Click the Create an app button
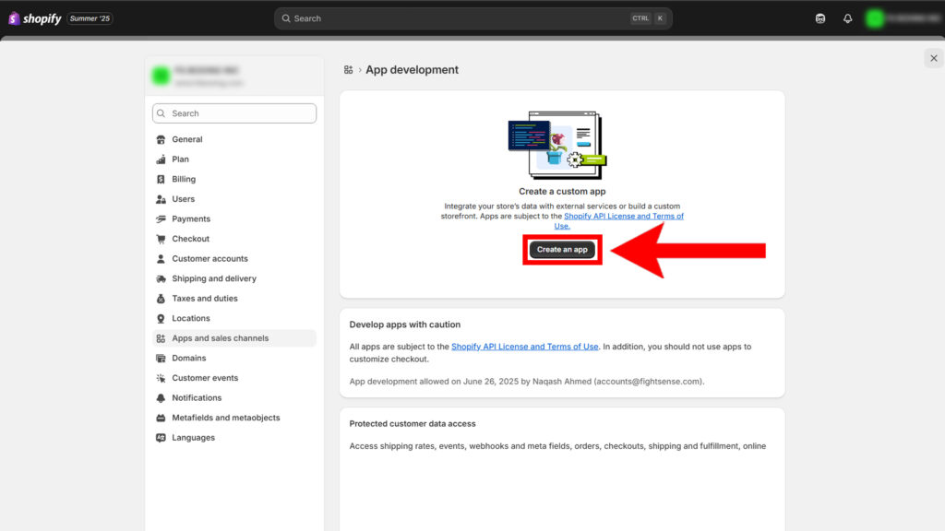 coord(562,249)
